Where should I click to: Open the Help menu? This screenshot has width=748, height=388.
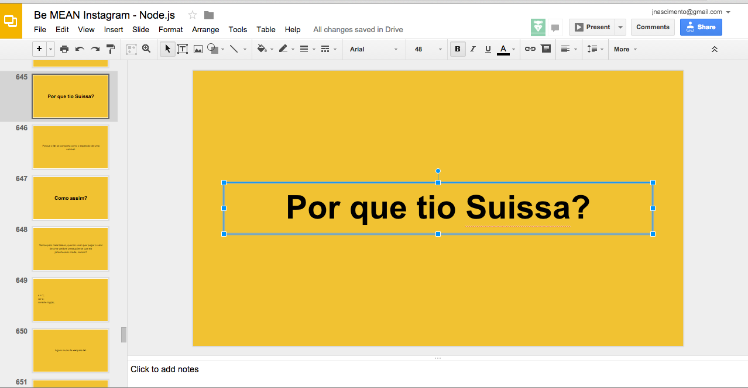pos(293,29)
